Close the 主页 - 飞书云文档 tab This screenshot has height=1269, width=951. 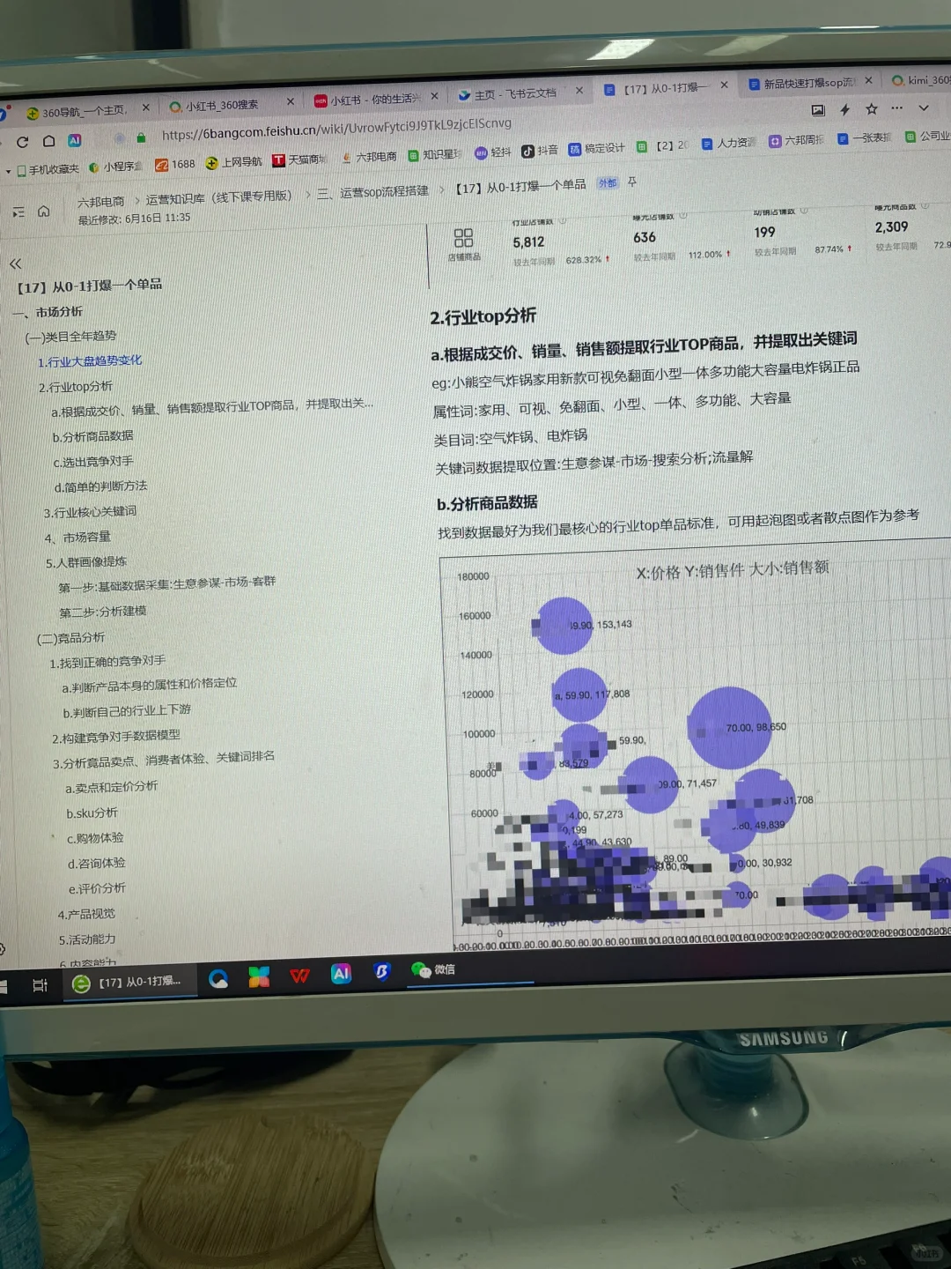click(x=579, y=90)
